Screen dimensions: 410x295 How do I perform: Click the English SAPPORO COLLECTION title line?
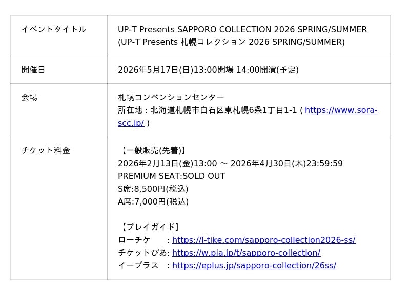[242, 30]
